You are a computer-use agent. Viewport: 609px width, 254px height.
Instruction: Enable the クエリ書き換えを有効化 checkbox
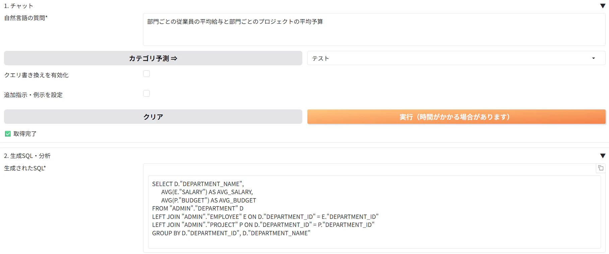[146, 74]
